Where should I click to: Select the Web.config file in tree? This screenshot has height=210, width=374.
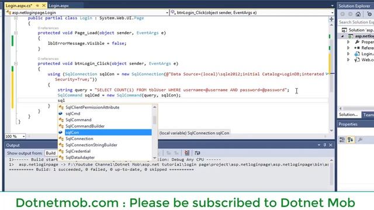click(364, 60)
